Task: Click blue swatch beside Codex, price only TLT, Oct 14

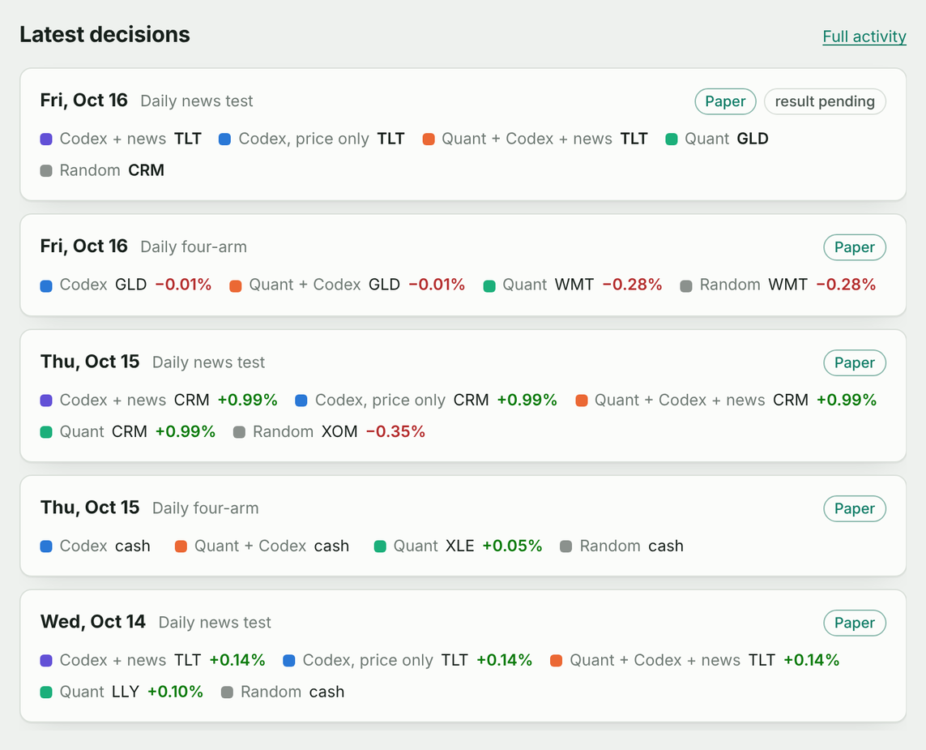Action: (288, 661)
